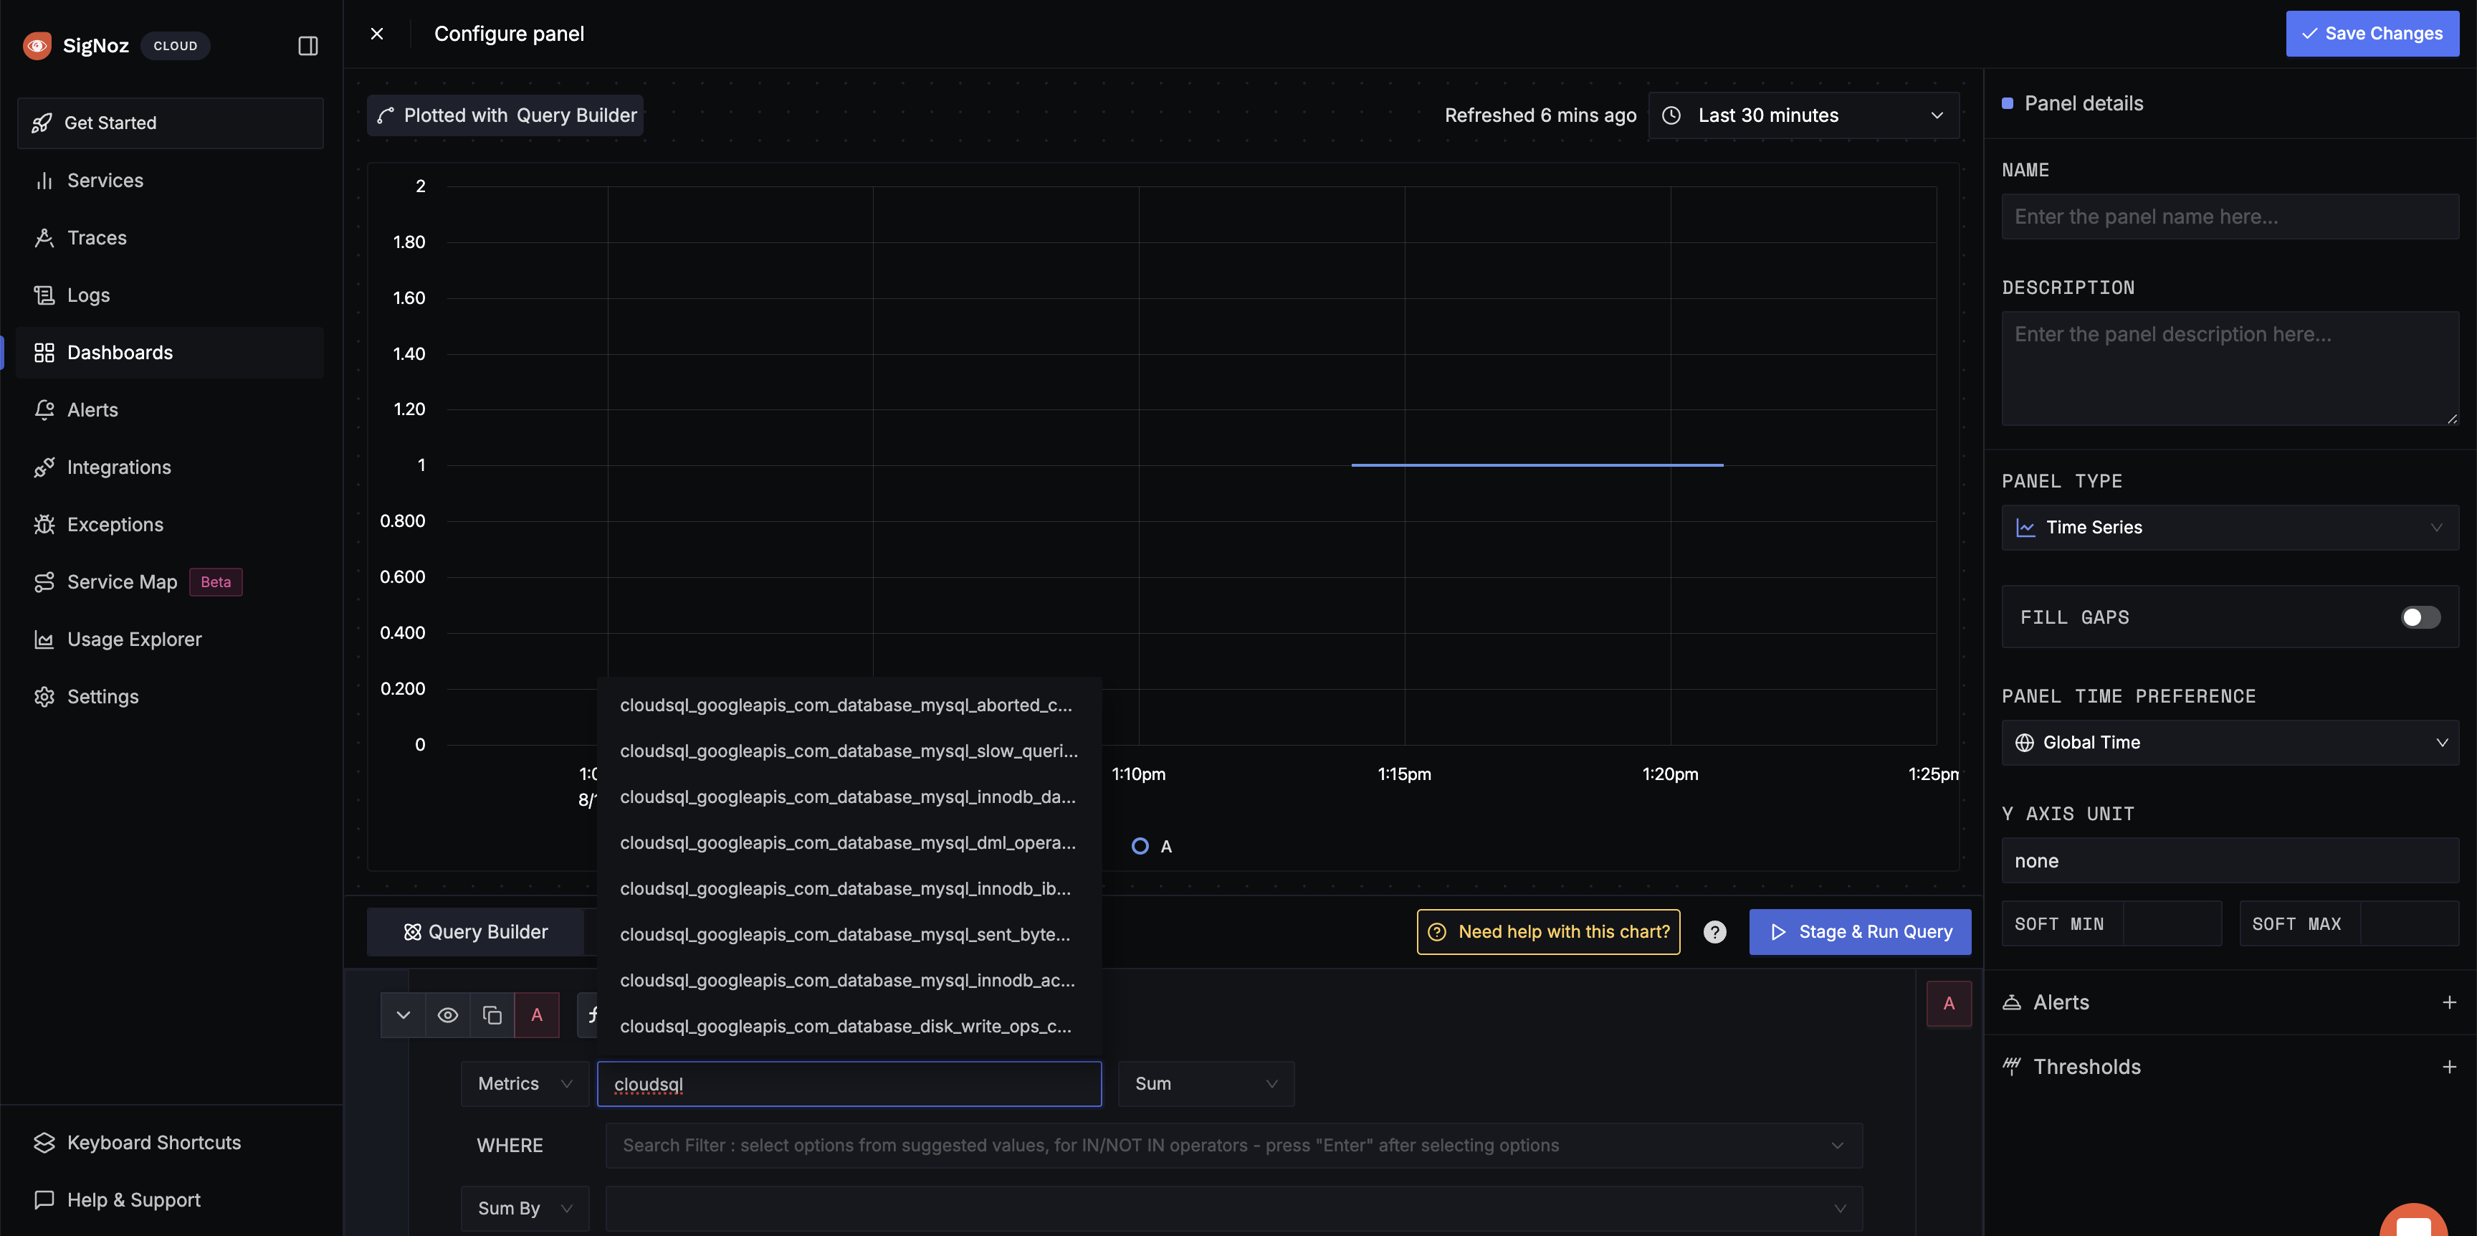This screenshot has height=1236, width=2477.
Task: Go to Services in the sidebar
Action: click(170, 180)
